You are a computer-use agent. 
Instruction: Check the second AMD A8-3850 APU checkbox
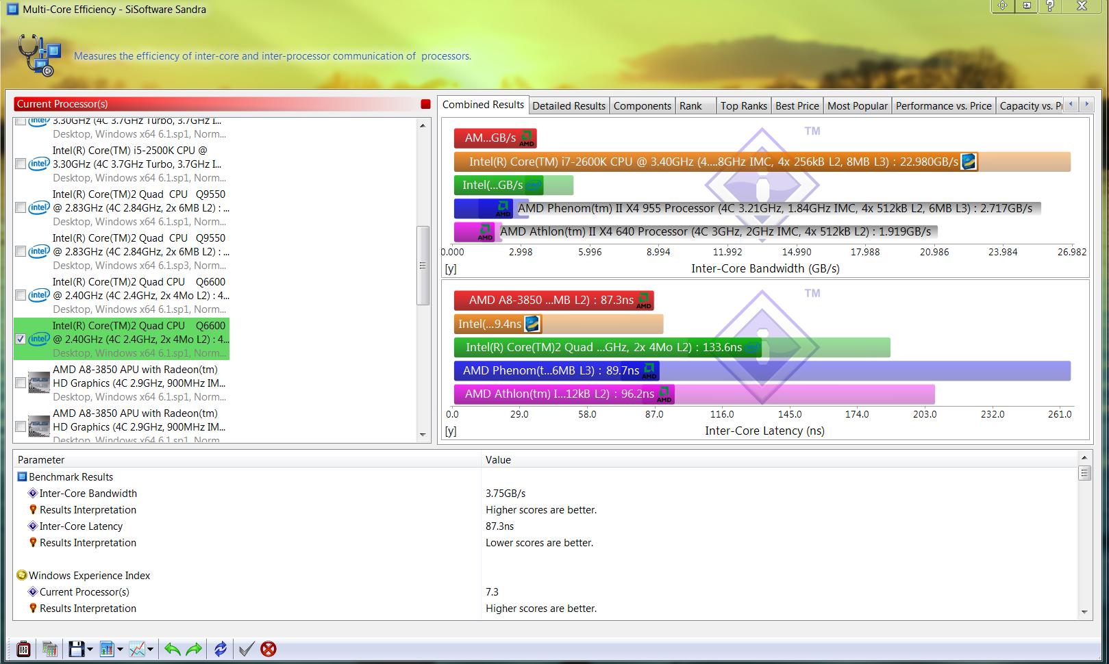tap(21, 426)
